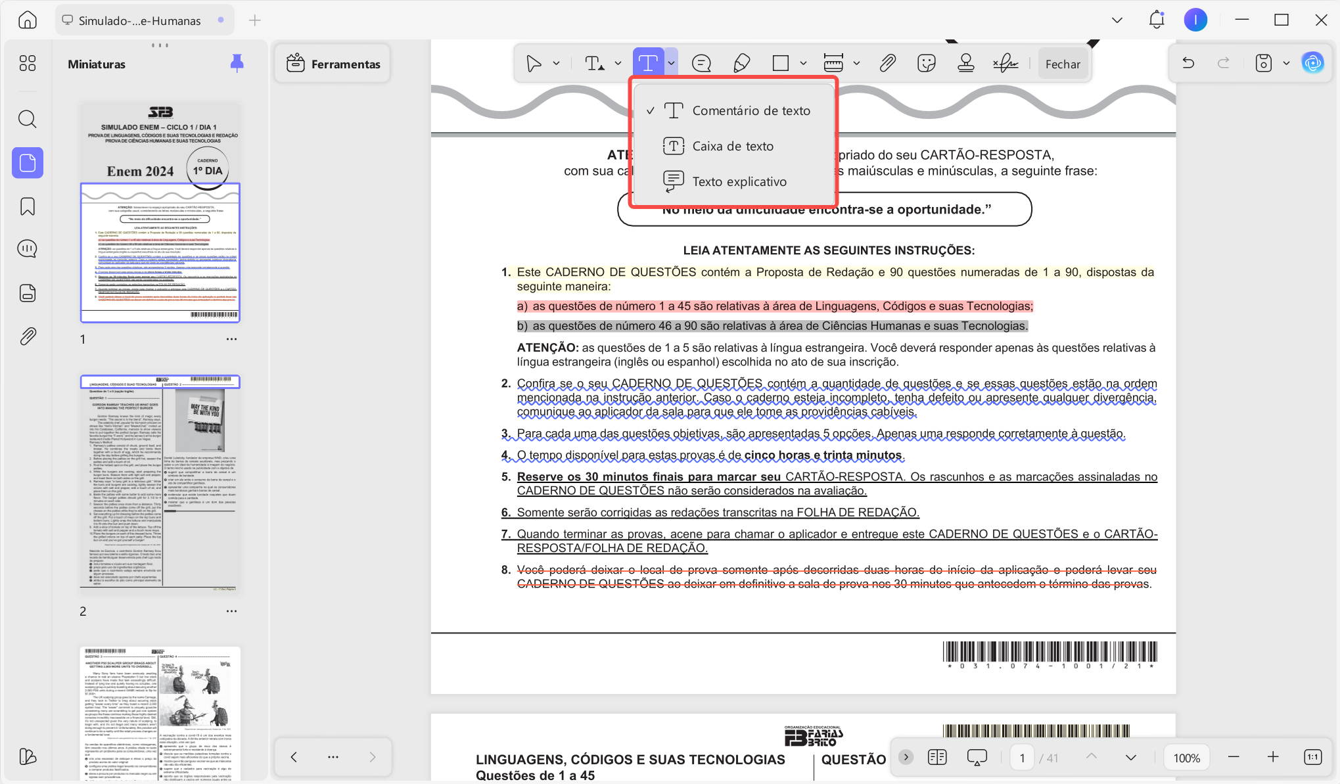
Task: Zoom out with the minus button
Action: [x=1234, y=757]
